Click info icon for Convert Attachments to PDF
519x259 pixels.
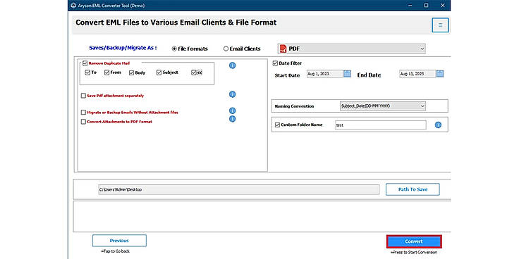pos(233,119)
